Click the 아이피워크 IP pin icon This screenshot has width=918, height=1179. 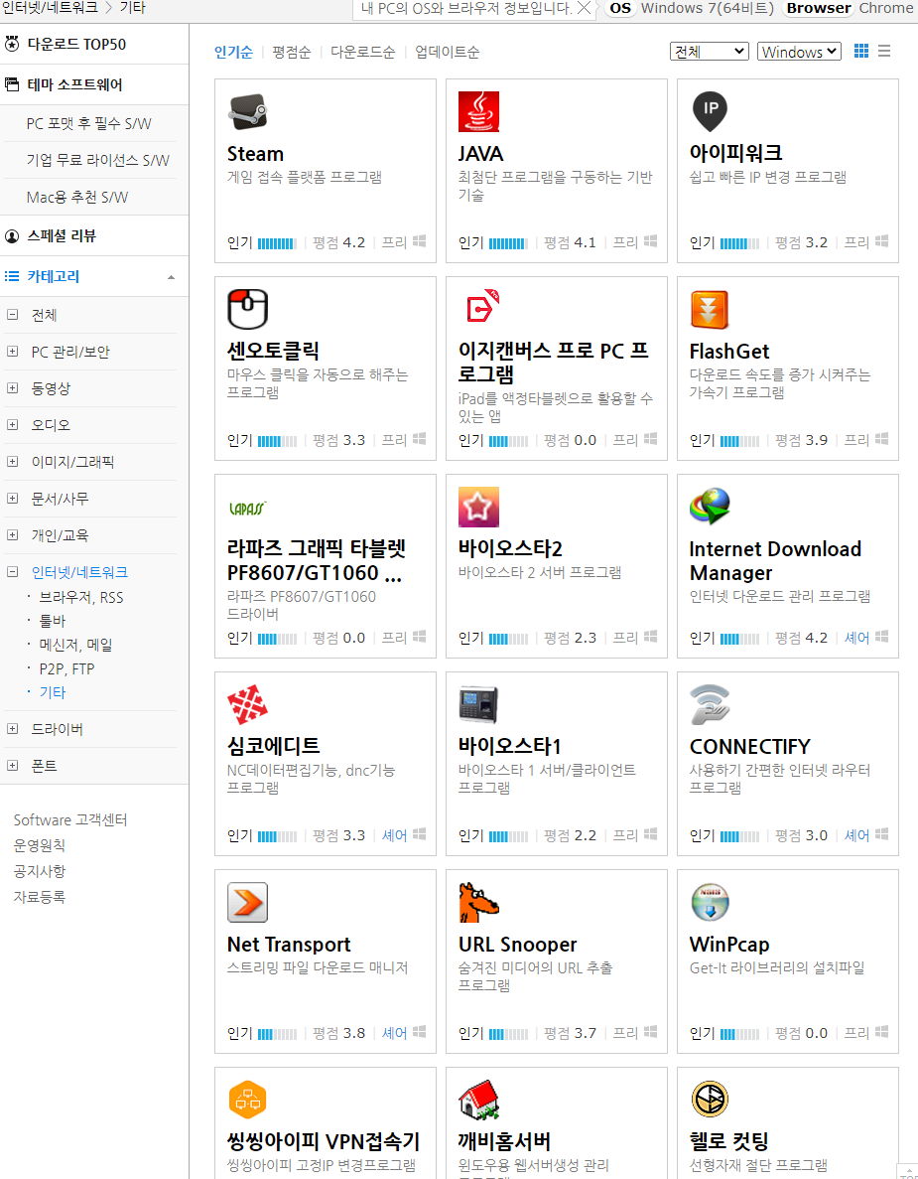[x=710, y=112]
